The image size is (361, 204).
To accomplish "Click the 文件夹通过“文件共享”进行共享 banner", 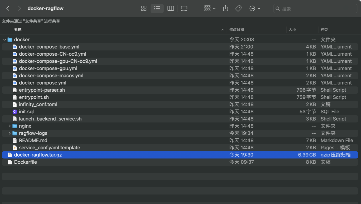I will point(31,21).
